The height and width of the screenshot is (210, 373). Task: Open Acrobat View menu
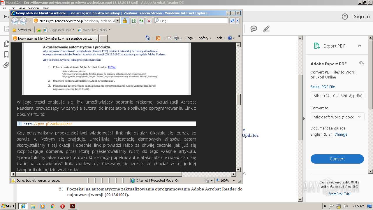(22, 8)
